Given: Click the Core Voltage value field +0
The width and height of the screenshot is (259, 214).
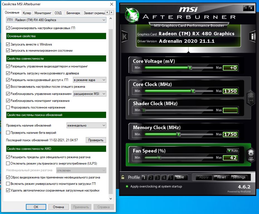Looking at the screenshot, I should (x=230, y=68).
